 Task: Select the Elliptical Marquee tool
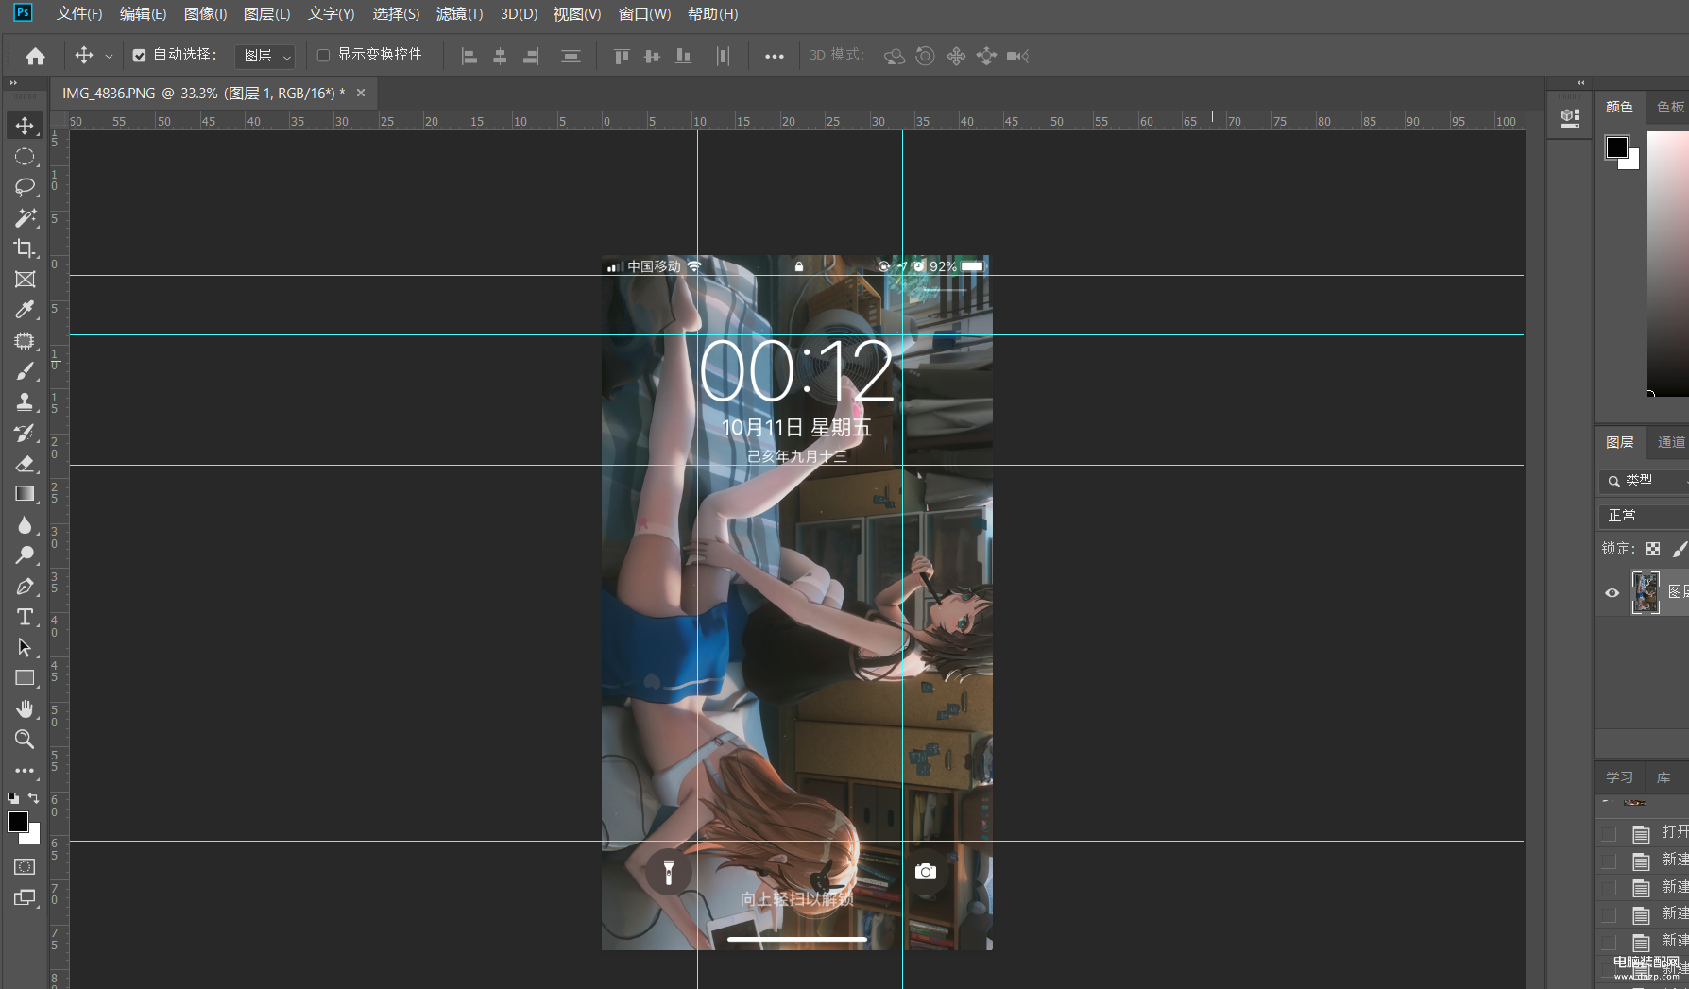(25, 157)
